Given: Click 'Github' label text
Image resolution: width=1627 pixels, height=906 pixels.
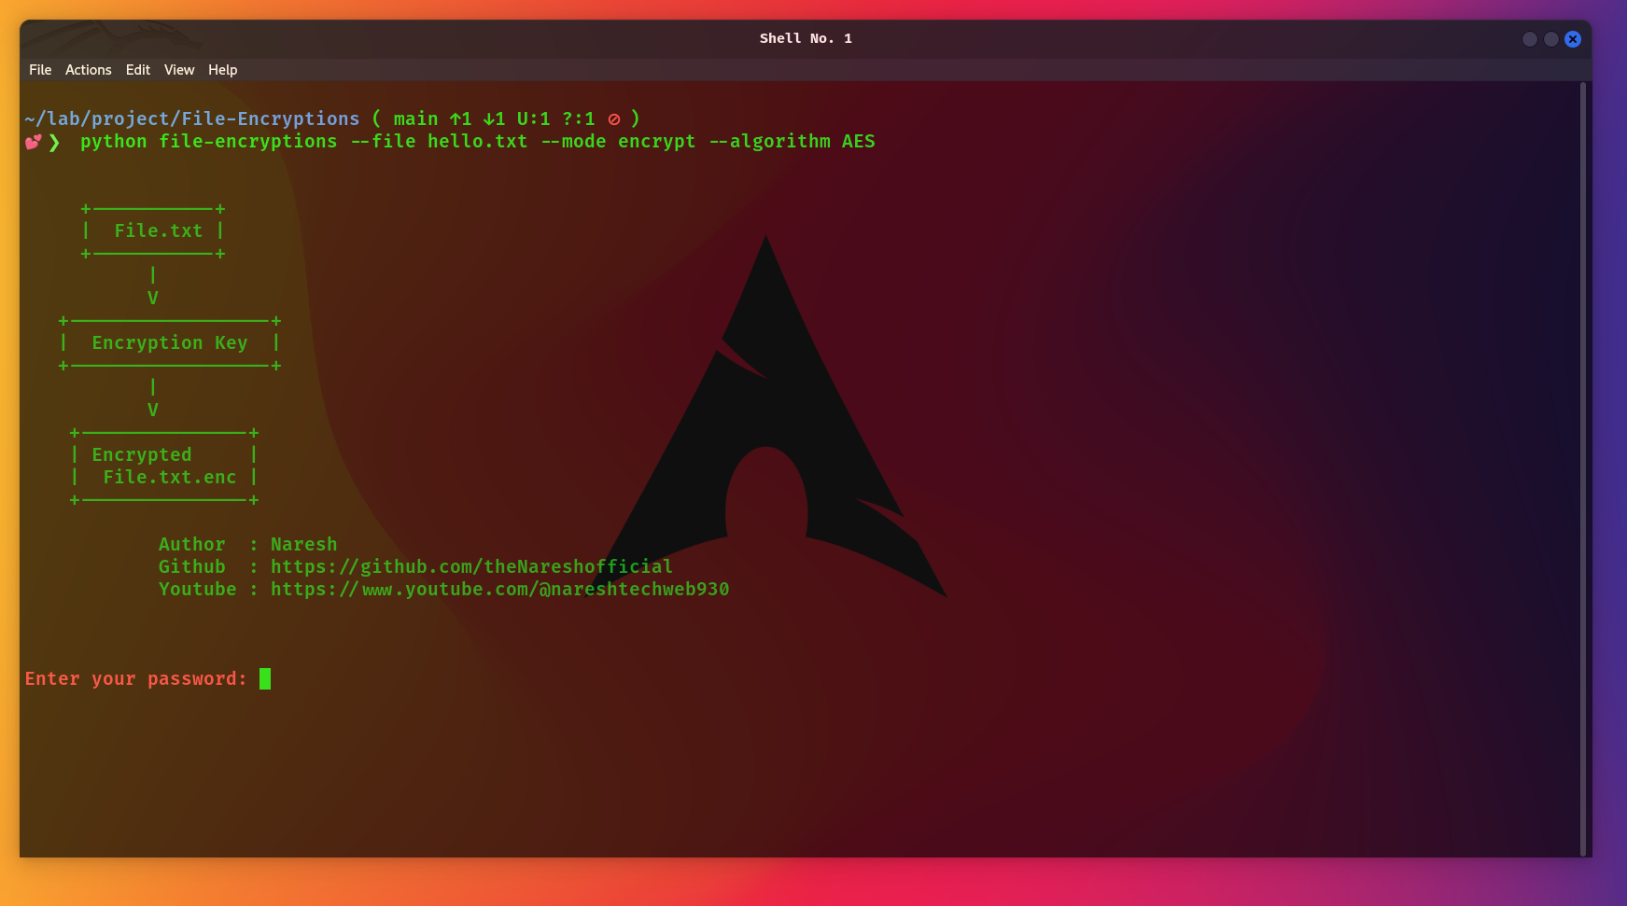Looking at the screenshot, I should click(x=191, y=566).
